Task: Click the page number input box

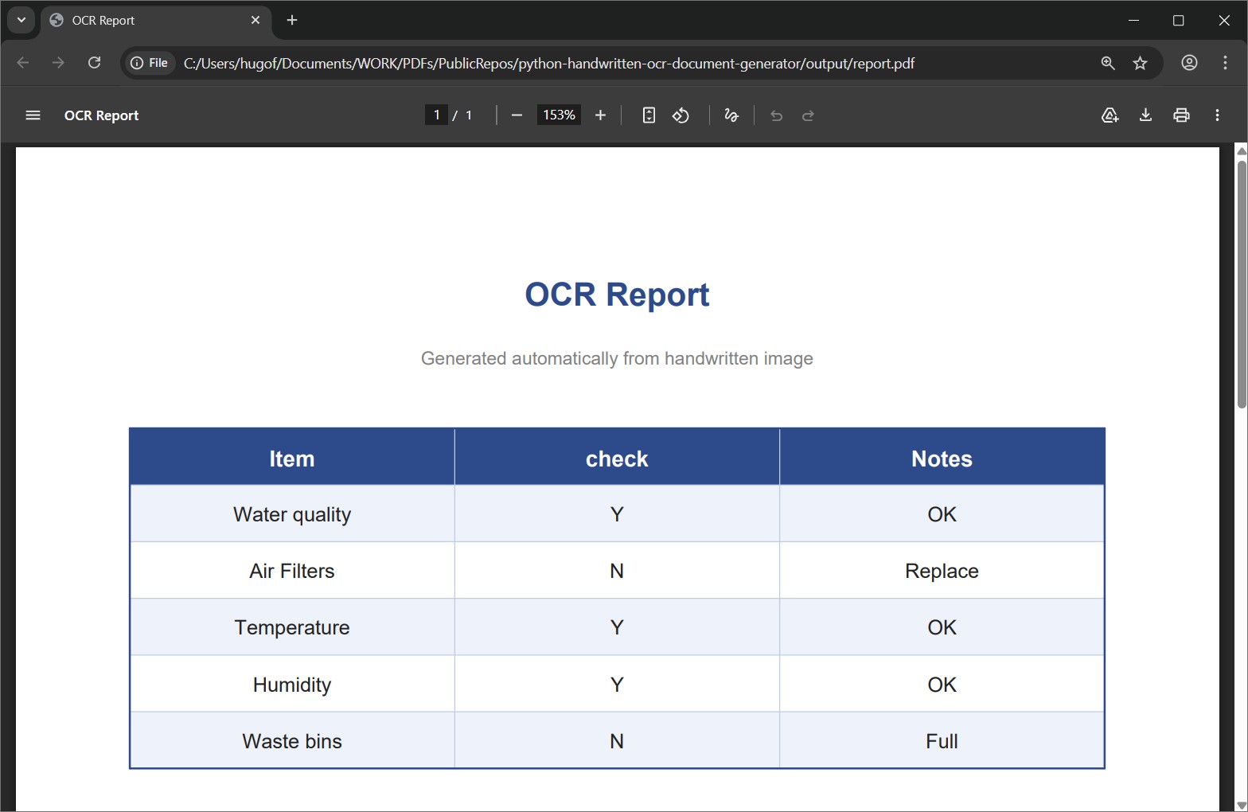Action: tap(436, 115)
